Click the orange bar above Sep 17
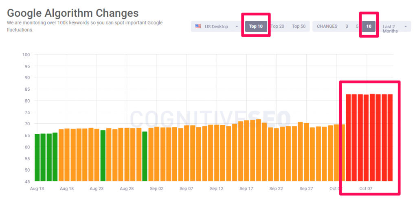 point(246,151)
